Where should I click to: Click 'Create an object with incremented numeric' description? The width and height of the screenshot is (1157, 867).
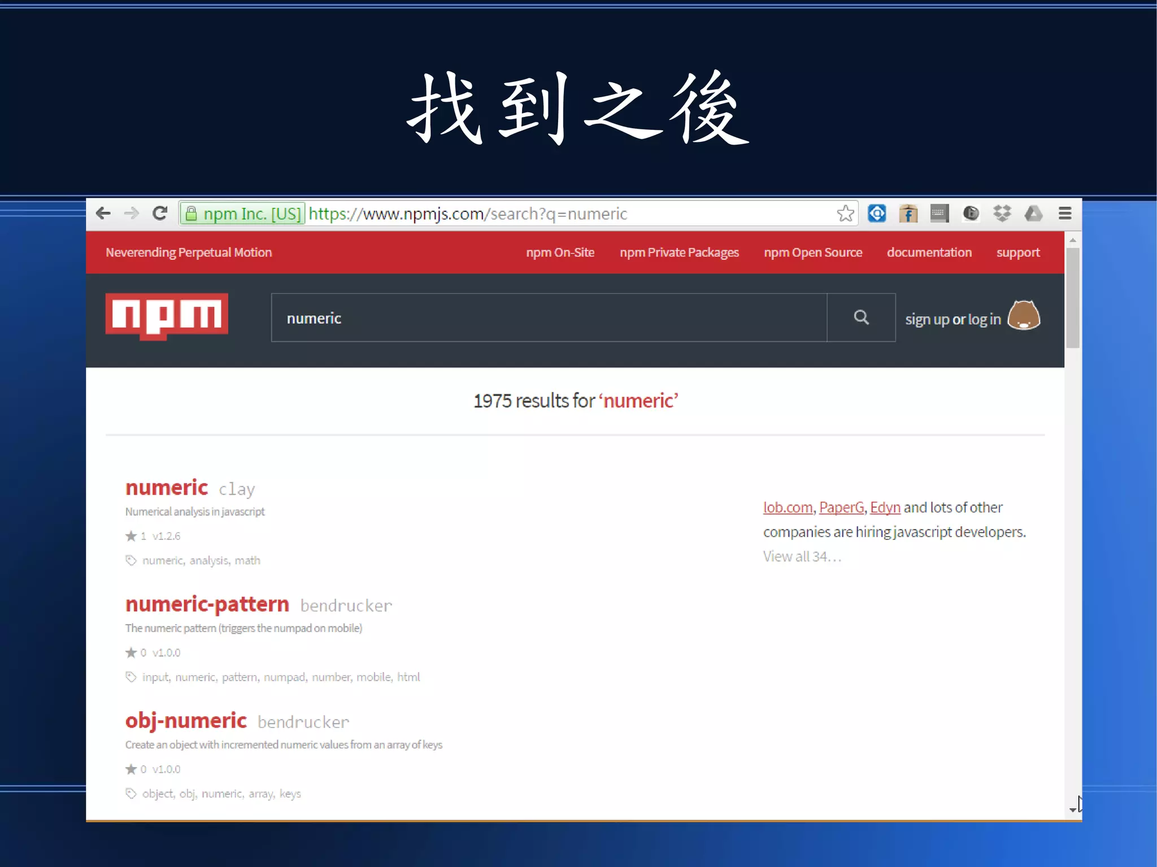pyautogui.click(x=284, y=744)
